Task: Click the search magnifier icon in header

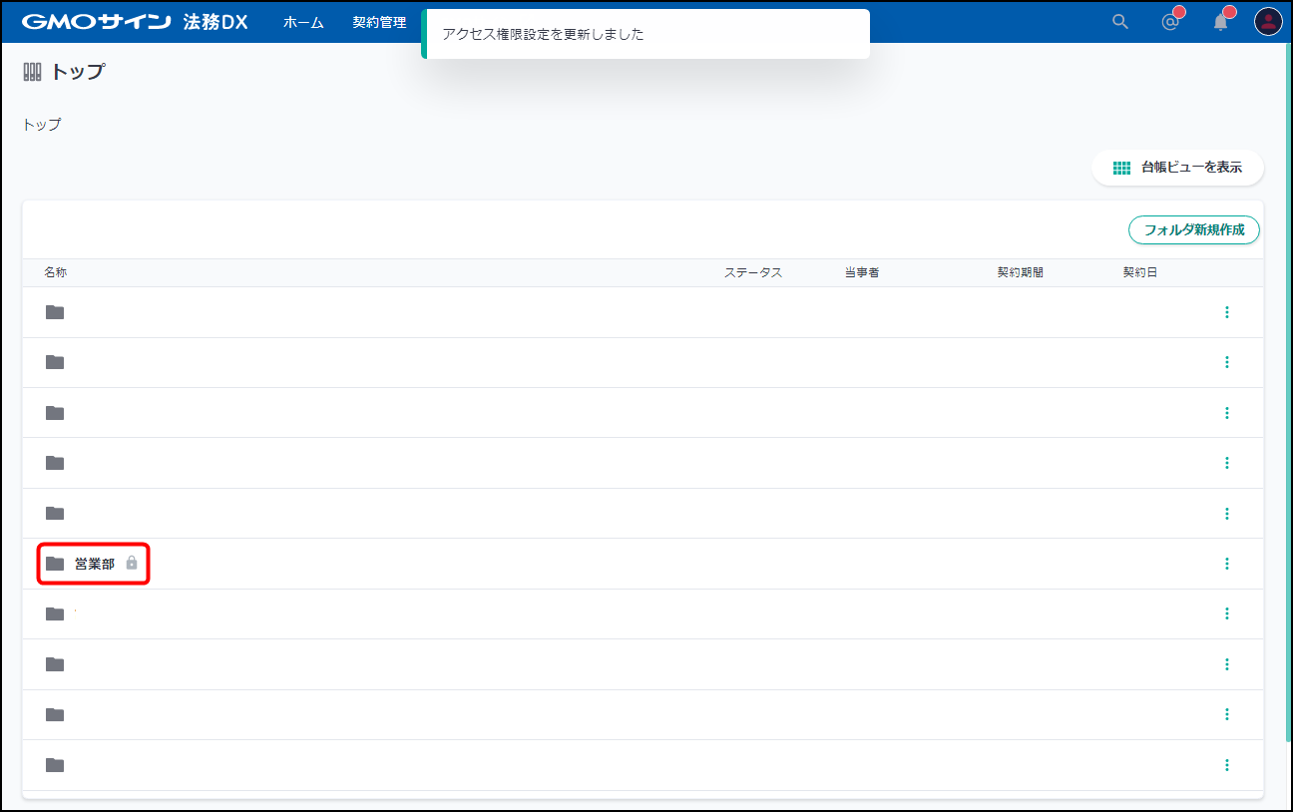Action: click(x=1120, y=22)
